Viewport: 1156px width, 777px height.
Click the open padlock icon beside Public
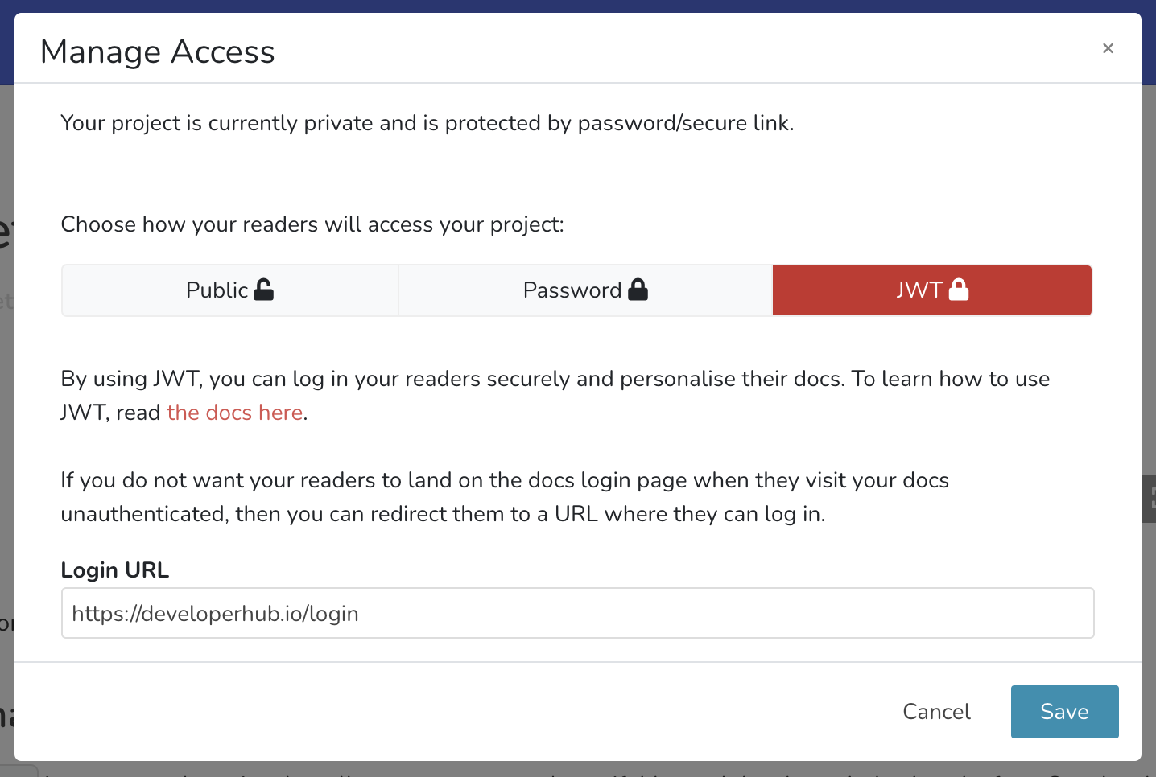(x=263, y=290)
